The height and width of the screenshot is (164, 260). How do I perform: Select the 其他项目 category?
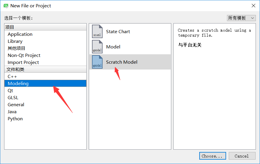[x=45, y=48]
